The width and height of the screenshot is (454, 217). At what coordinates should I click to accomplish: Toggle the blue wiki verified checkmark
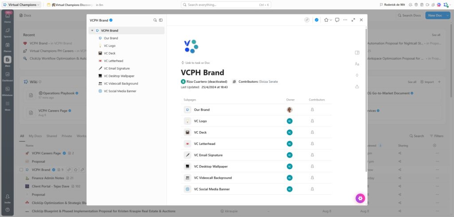(x=317, y=20)
